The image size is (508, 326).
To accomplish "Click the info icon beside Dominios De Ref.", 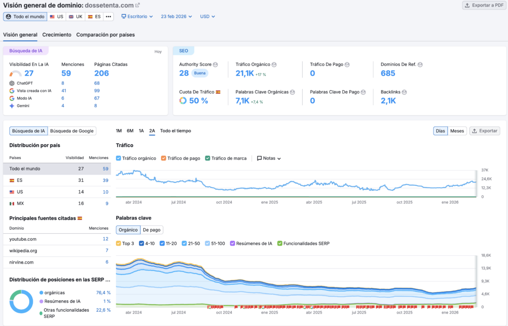I will [420, 64].
